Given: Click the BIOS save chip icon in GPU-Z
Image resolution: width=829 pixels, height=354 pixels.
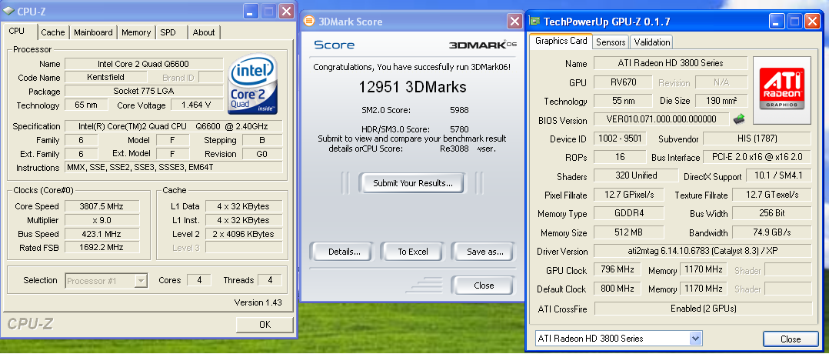Looking at the screenshot, I should point(739,119).
